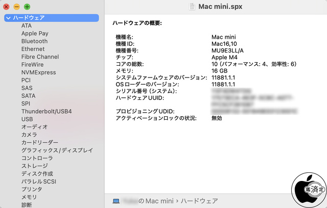The width and height of the screenshot is (327, 208).
Task: Click the computer icon in path bar
Action: click(116, 201)
